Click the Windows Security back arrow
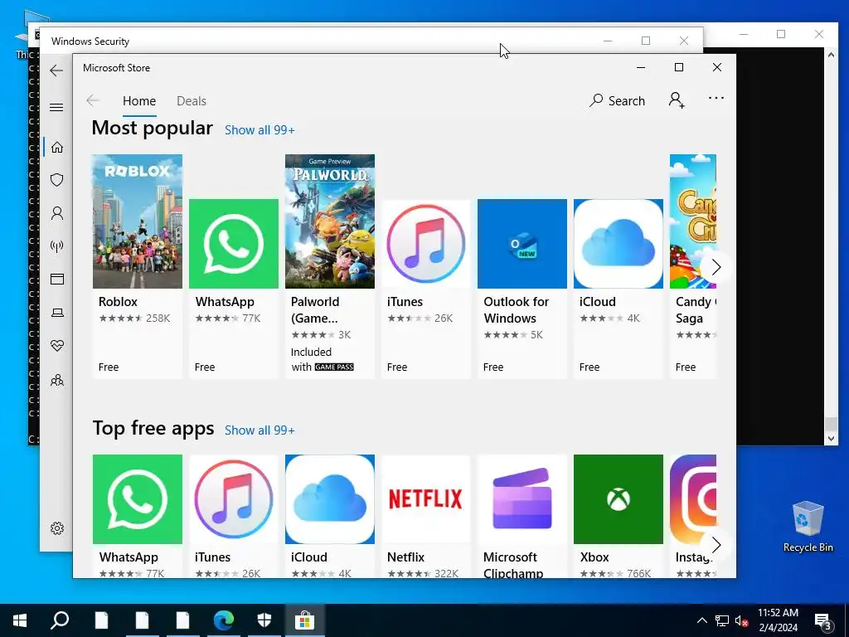849x637 pixels. 56,71
